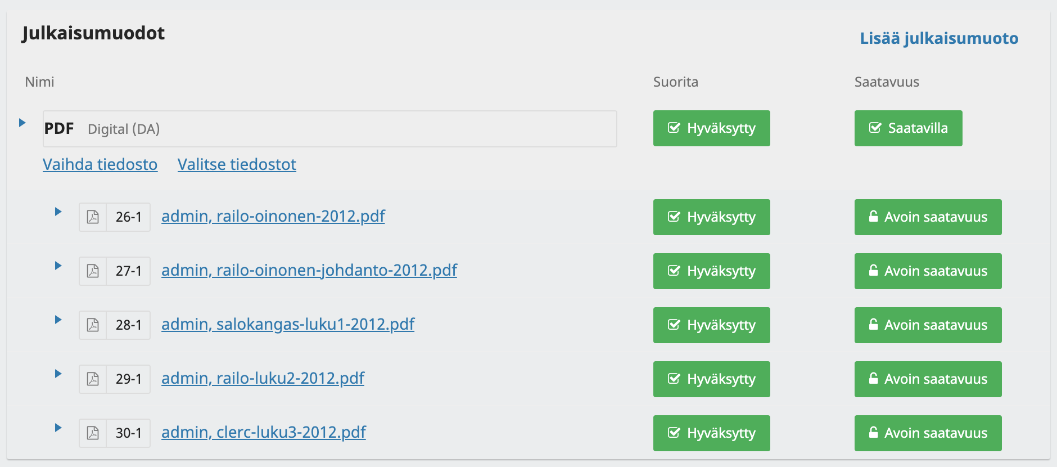
Task: Click the PDF file icon beside 30-1
Action: click(93, 433)
